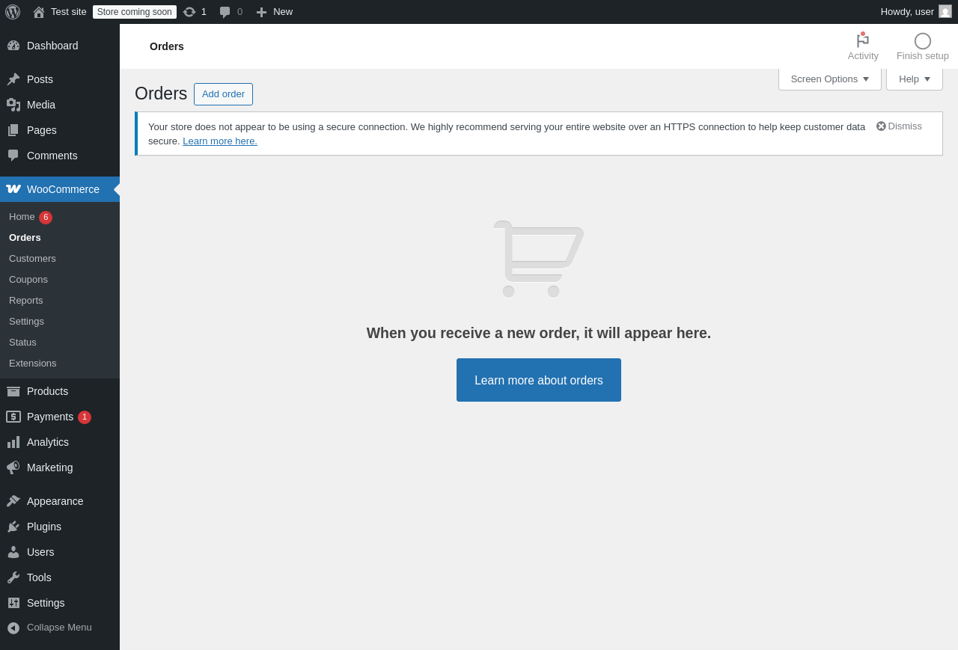The image size is (958, 650).
Task: Open the updates icon showing 1
Action: click(x=189, y=12)
